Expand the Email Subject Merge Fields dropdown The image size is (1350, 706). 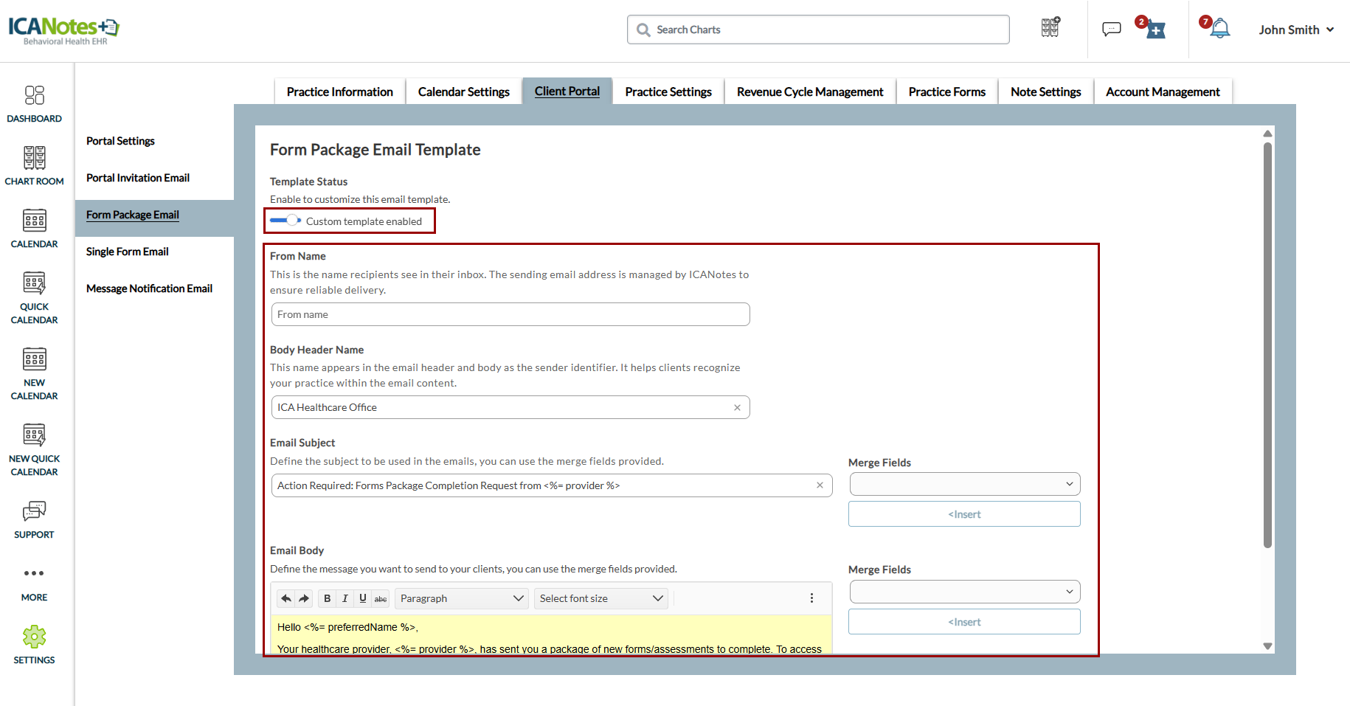point(964,484)
